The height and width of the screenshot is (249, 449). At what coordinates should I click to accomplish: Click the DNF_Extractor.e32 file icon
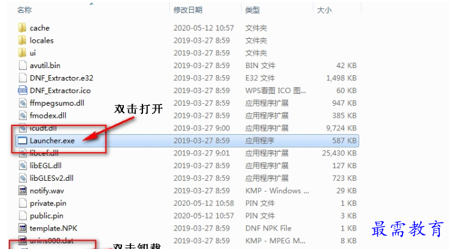pyautogui.click(x=22, y=78)
